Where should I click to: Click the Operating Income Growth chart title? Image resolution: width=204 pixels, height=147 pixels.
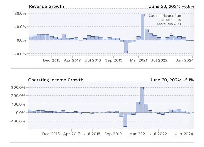point(56,80)
